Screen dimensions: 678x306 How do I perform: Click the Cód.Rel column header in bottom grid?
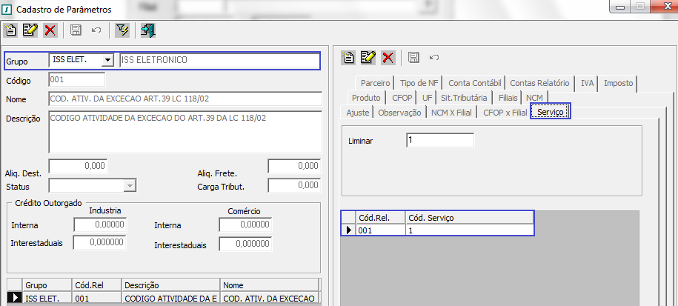[97, 285]
